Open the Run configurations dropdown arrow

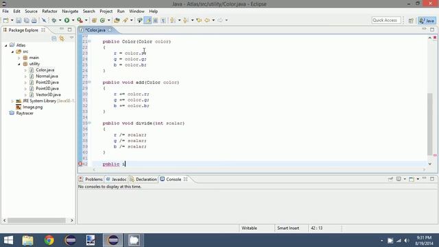click(x=73, y=20)
